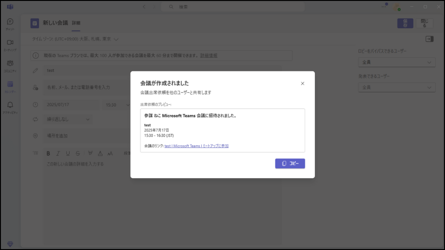
Task: Open the profile avatar menu
Action: [397, 7]
